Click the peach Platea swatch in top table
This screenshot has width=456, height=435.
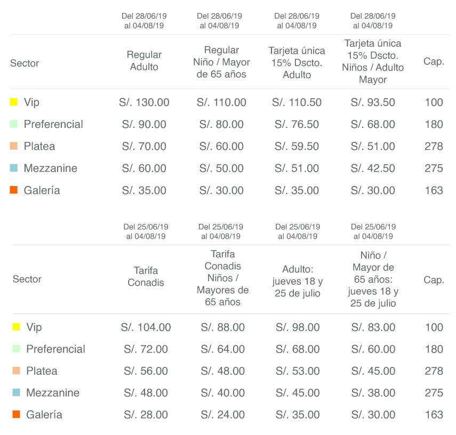pos(14,146)
